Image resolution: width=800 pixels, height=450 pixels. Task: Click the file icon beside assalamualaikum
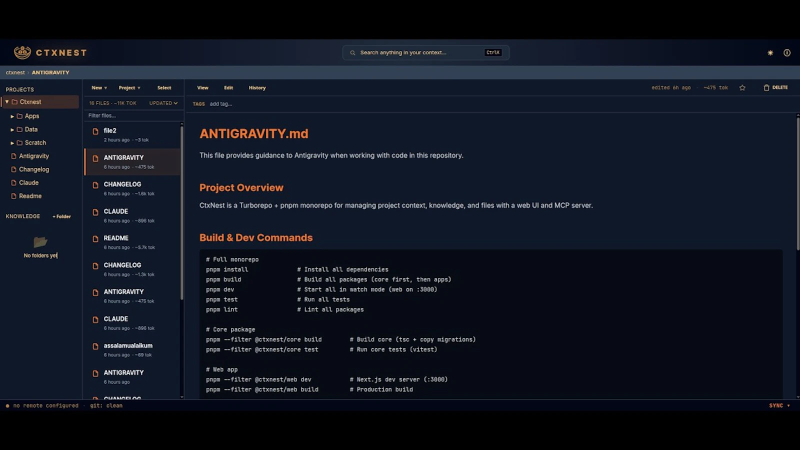tap(95, 346)
